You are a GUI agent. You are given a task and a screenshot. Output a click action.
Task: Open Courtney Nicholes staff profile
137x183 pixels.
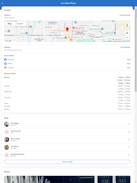coord(67,155)
